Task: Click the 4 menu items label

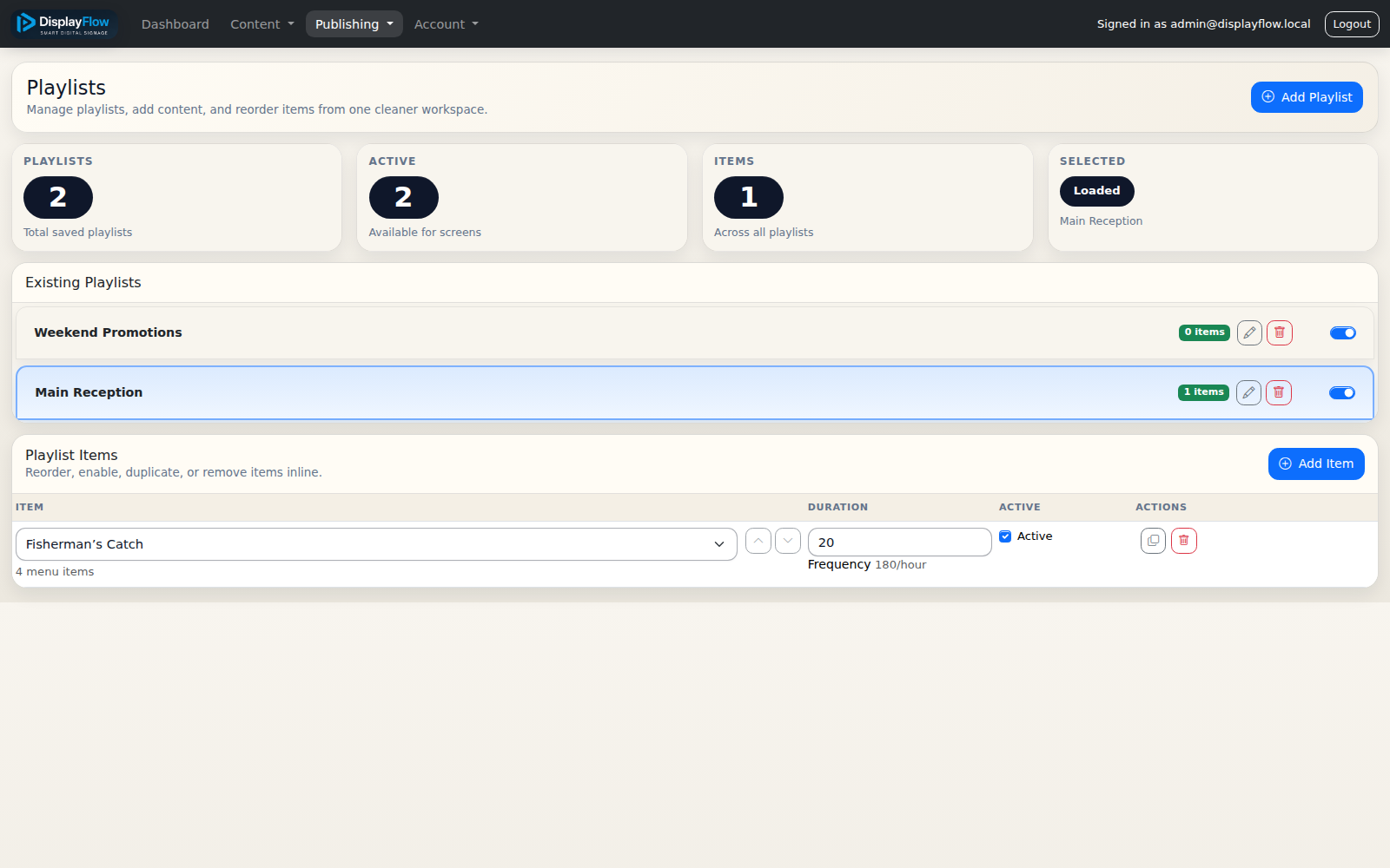Action: [x=55, y=572]
